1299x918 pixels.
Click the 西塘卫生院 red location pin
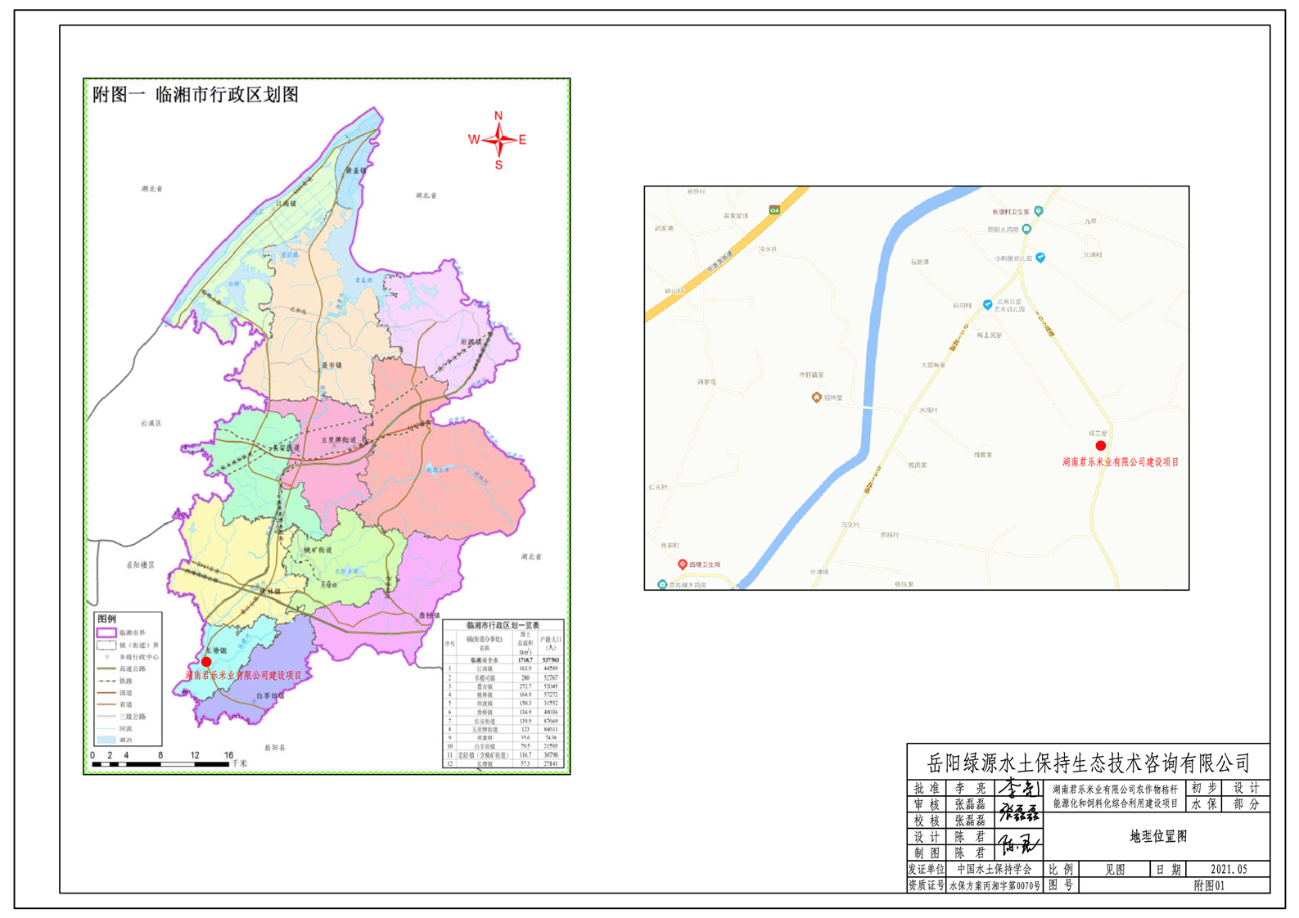coord(682,565)
